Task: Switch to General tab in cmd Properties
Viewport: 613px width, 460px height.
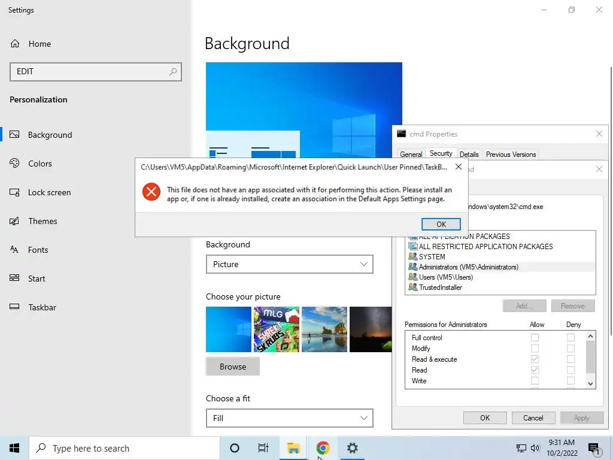Action: pos(411,154)
